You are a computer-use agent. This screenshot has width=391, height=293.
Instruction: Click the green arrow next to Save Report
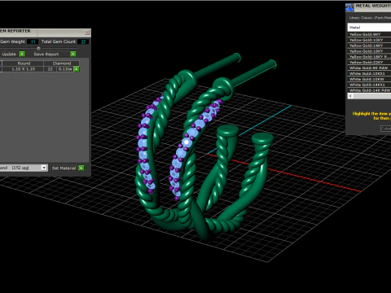73,54
